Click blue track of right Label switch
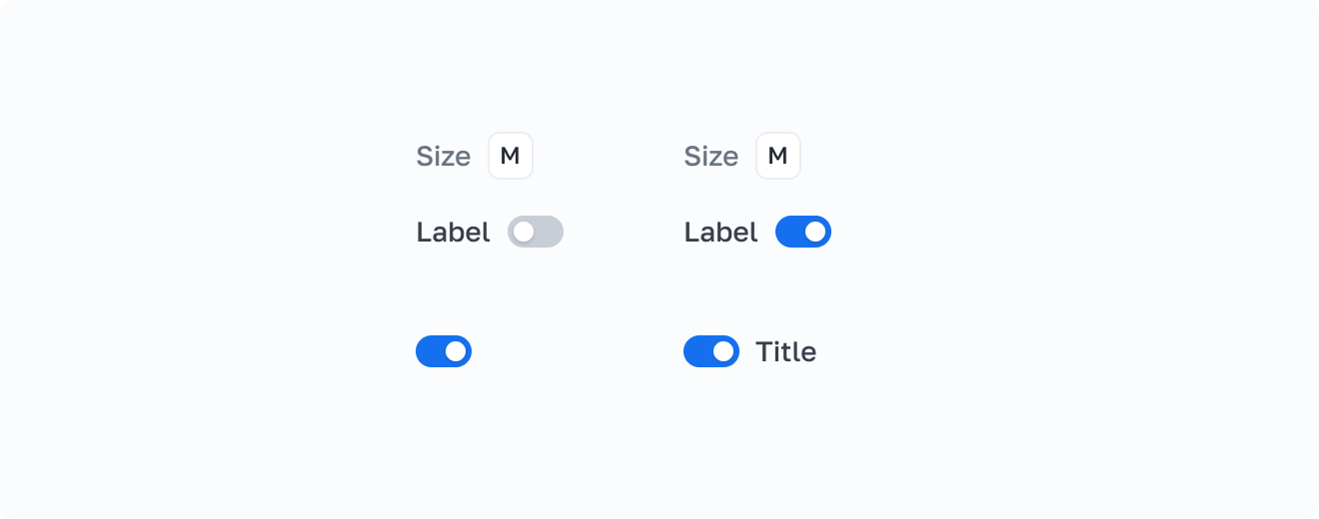Viewport: 1319px width, 519px height. pyautogui.click(x=788, y=232)
